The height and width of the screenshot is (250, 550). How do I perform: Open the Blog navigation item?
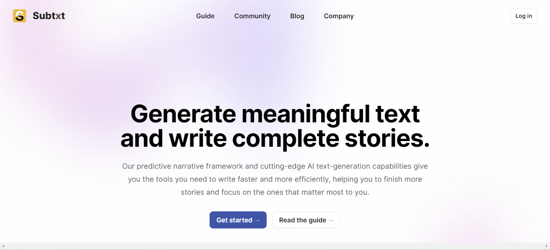(x=297, y=16)
